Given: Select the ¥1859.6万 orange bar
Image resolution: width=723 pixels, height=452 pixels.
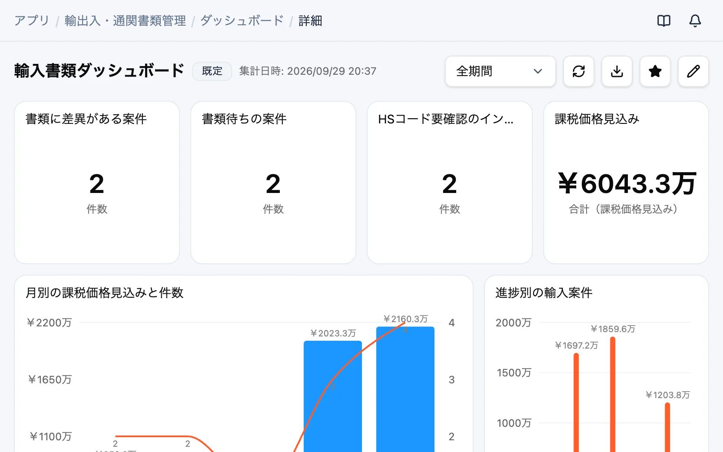Looking at the screenshot, I should pos(613,394).
